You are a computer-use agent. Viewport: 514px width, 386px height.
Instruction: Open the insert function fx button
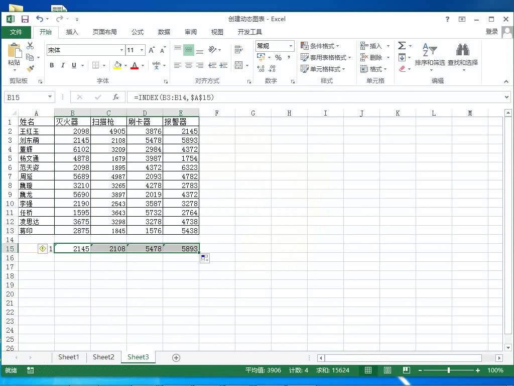[x=115, y=97]
